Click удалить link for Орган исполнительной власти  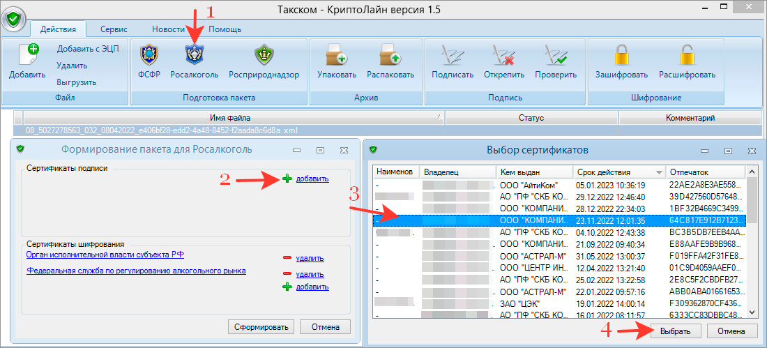(x=310, y=259)
